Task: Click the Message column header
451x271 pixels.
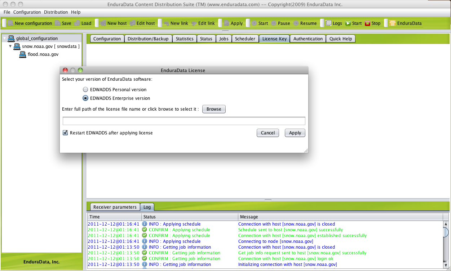Action: pos(340,217)
